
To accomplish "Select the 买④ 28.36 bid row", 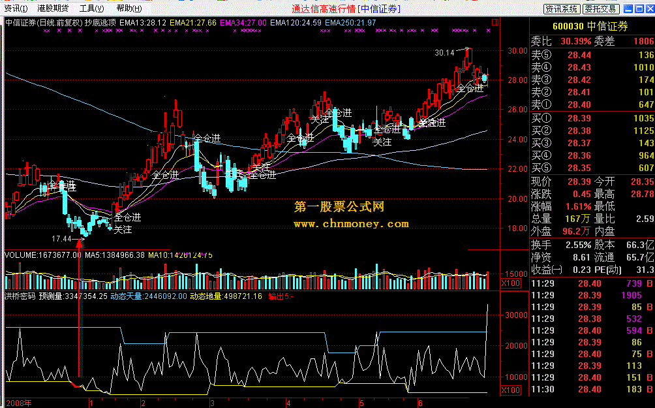I will pyautogui.click(x=592, y=155).
